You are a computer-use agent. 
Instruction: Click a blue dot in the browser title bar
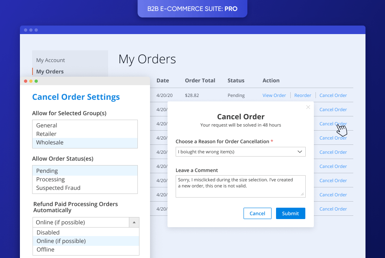pyautogui.click(x=26, y=30)
